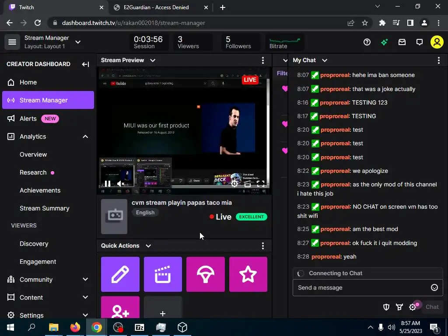The image size is (448, 336).
Task: Open Quick Actions panel options menu
Action: coord(263,246)
